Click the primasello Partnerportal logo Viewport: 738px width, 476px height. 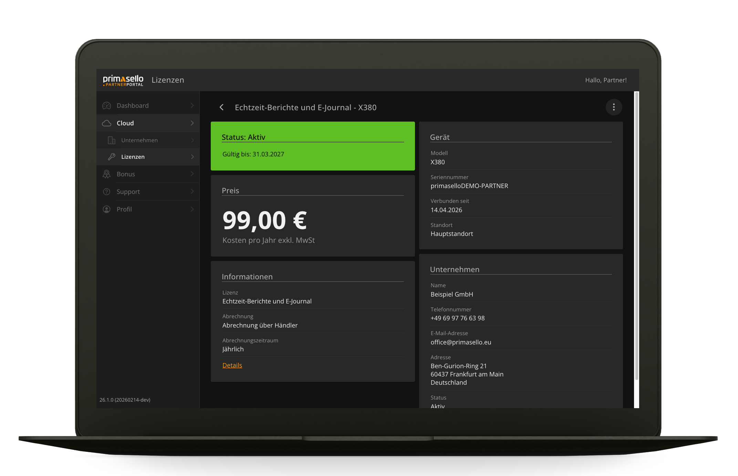point(123,80)
